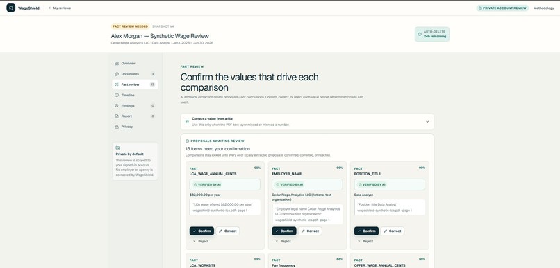Go back to My reviews
This screenshot has height=268, width=560.
click(x=60, y=8)
